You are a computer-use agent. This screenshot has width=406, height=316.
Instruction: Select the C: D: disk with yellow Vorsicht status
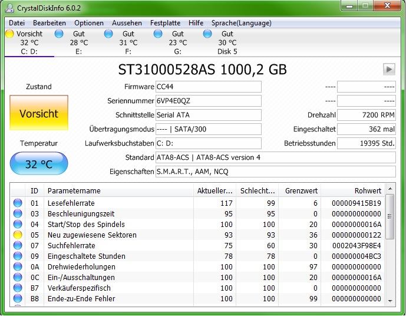[29, 42]
